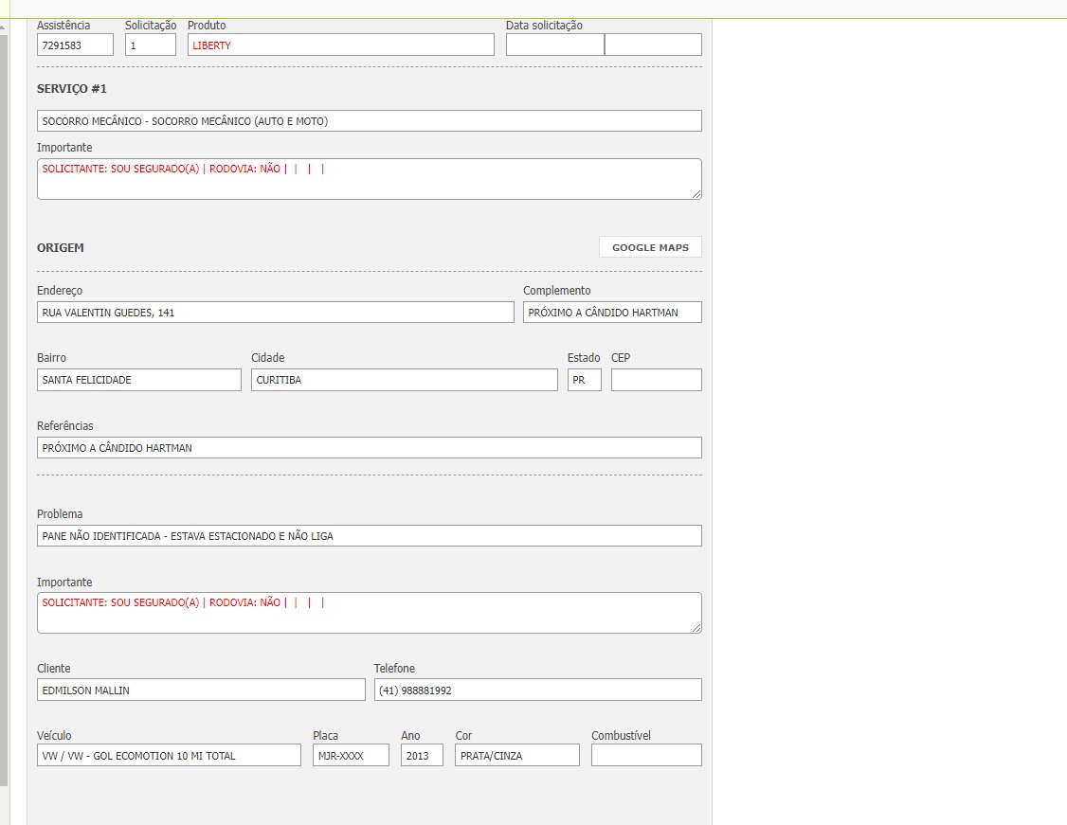Click the Cor field Prata/Cinza

(517, 755)
